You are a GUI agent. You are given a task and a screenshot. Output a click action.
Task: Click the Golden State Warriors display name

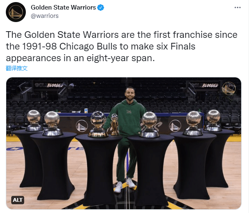click(63, 8)
